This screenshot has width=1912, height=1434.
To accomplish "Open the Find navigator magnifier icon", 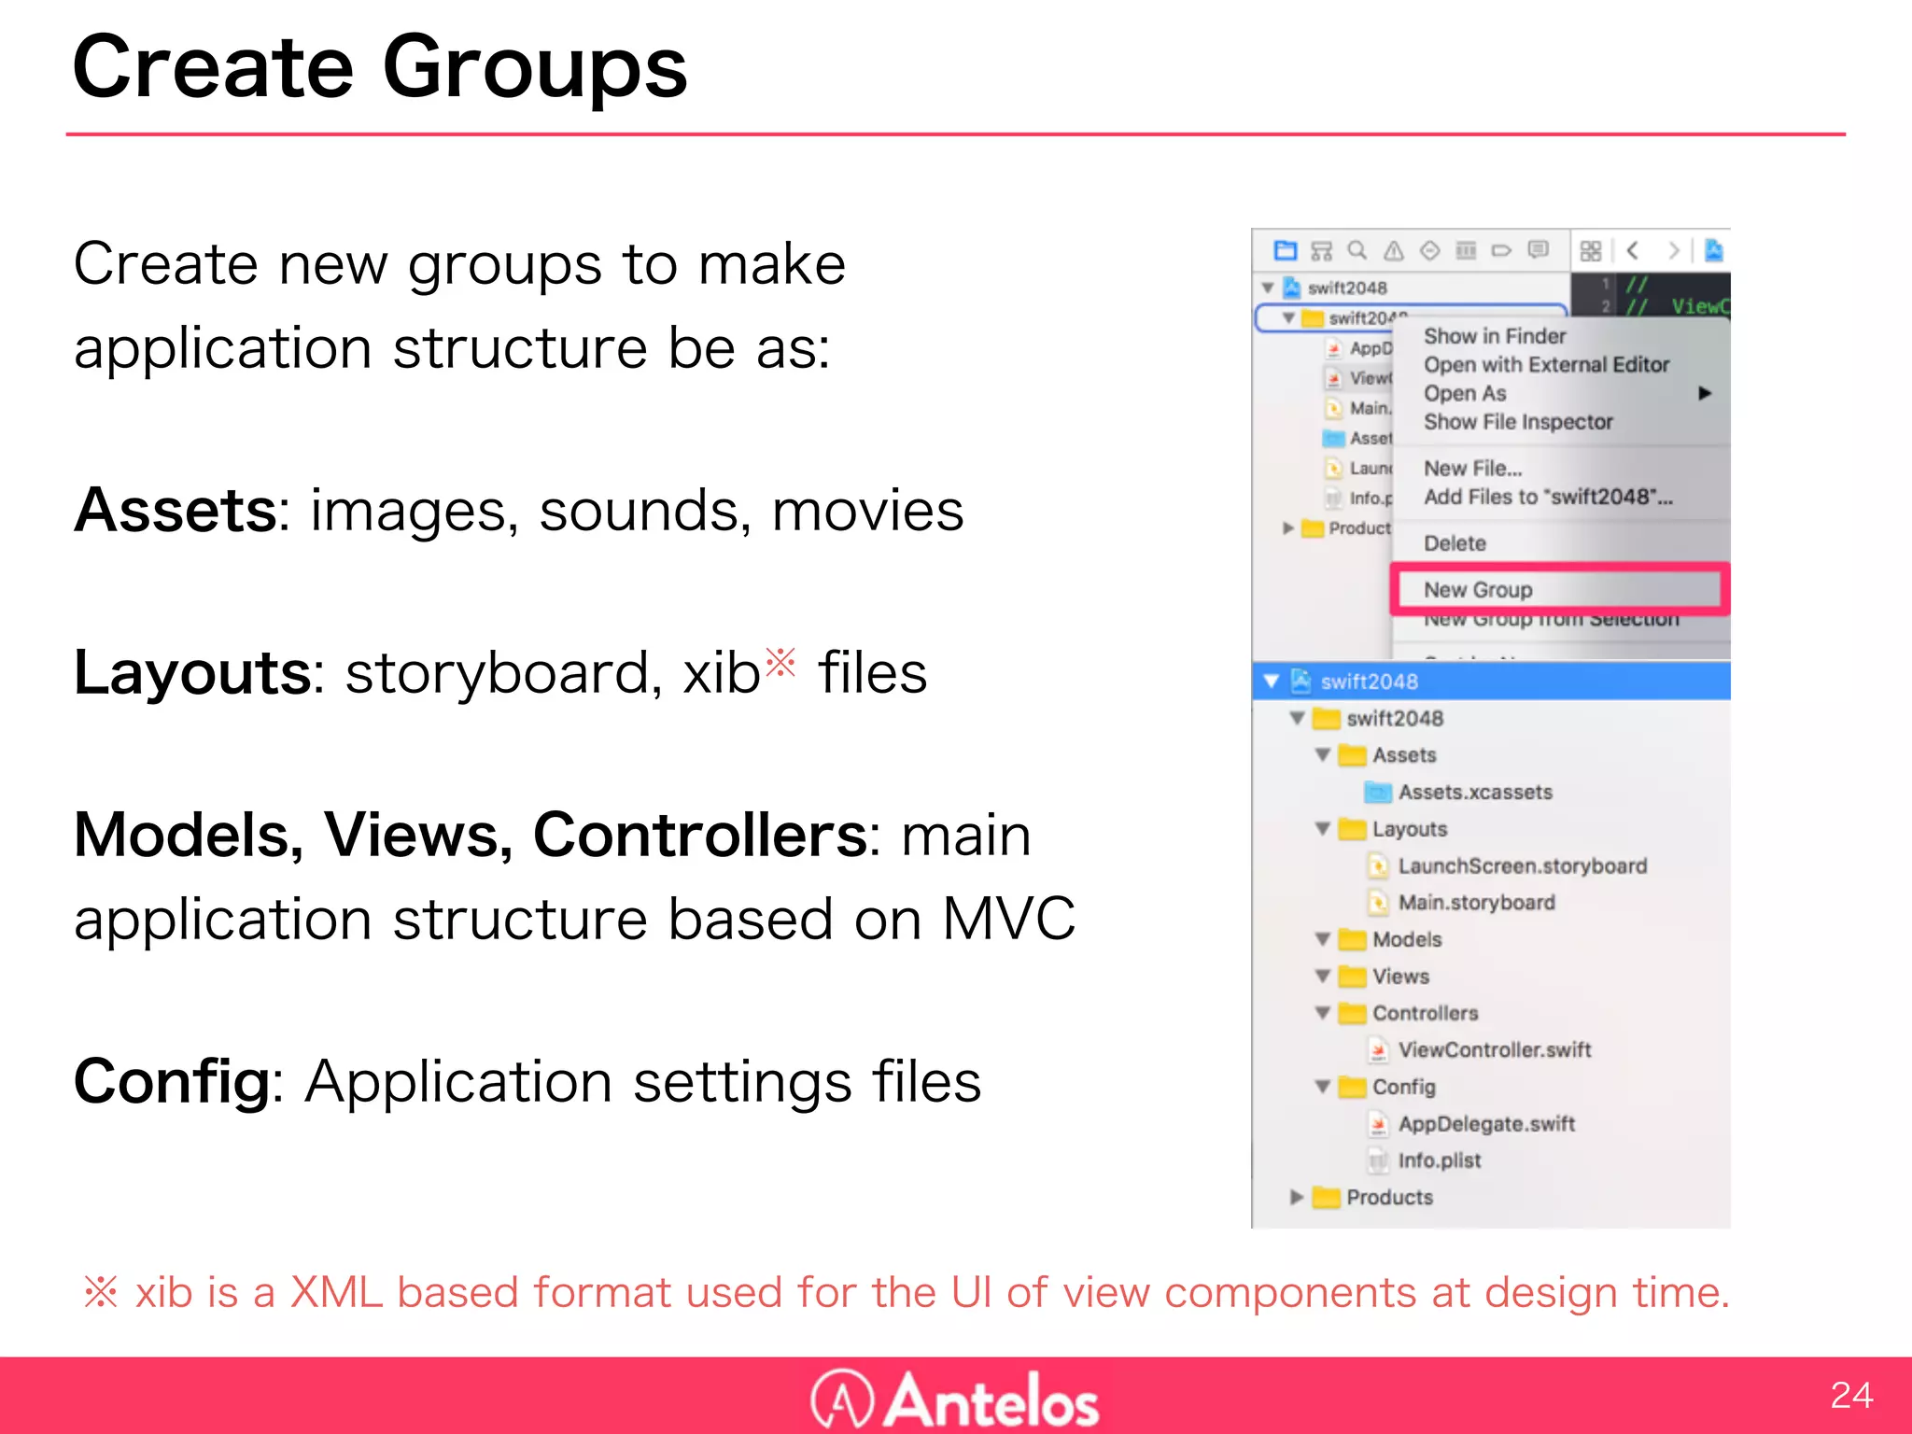I will pyautogui.click(x=1357, y=250).
